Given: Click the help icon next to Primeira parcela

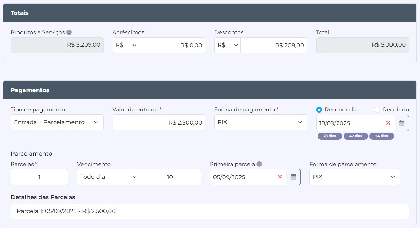Looking at the screenshot, I should tap(259, 164).
